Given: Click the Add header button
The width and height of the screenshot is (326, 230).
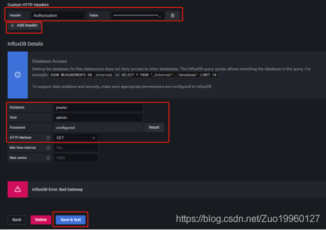Looking at the screenshot, I should [x=24, y=25].
